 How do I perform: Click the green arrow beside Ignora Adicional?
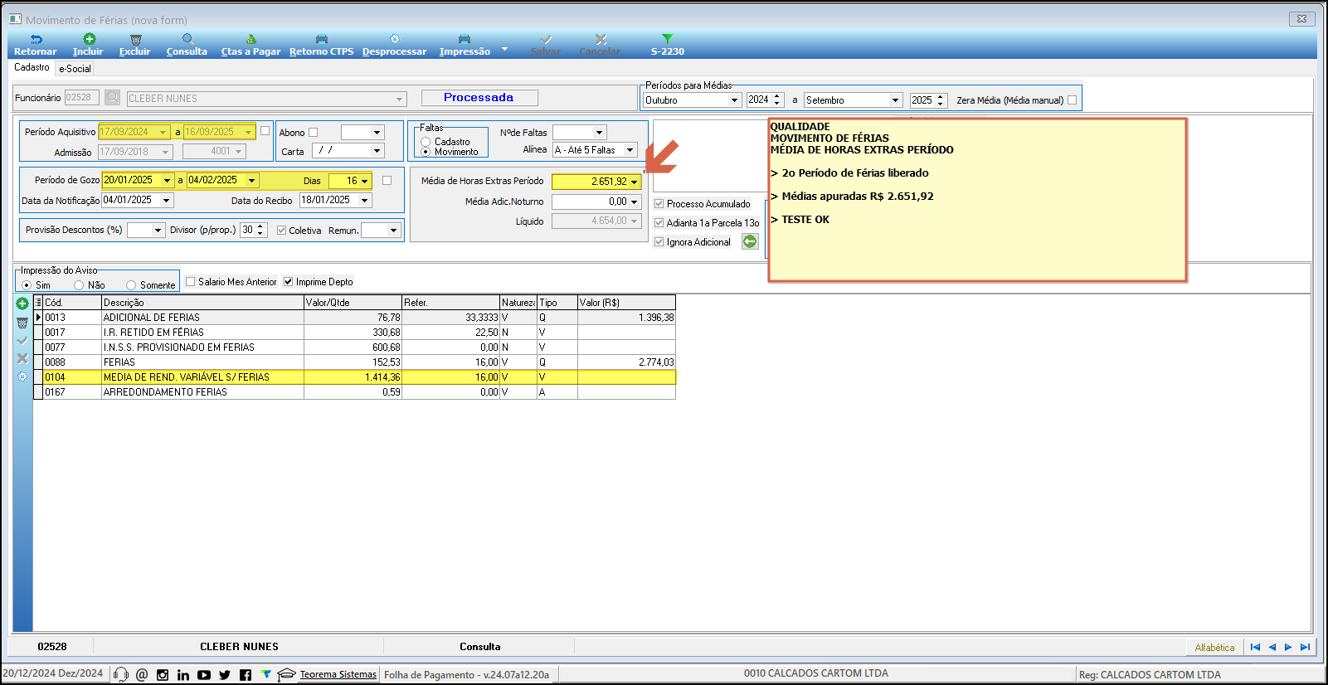750,241
